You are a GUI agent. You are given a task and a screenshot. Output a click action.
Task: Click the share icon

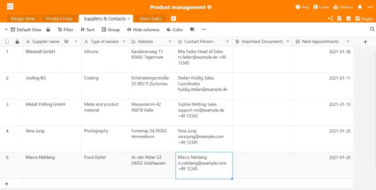(x=330, y=19)
